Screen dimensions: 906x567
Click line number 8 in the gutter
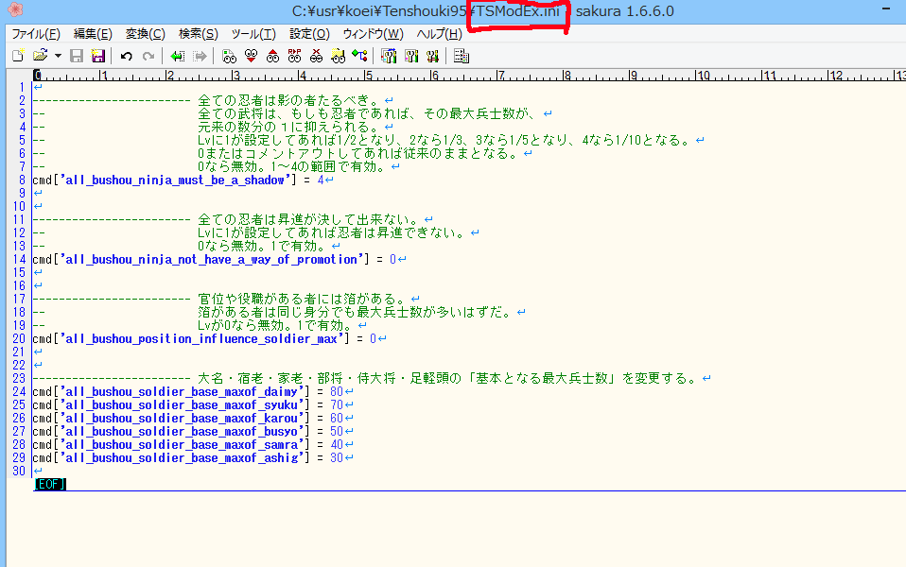point(23,180)
